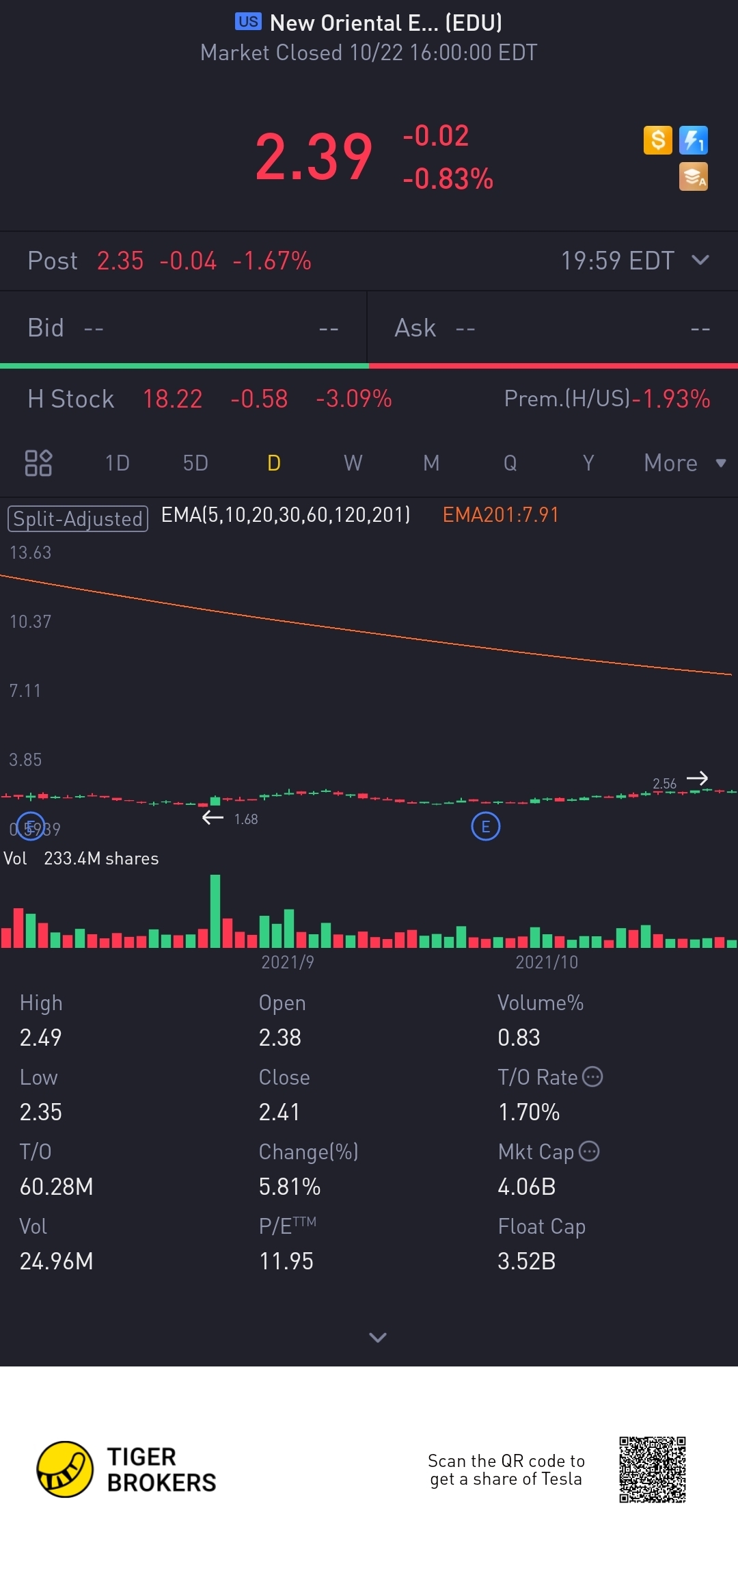
Task: Tap the P/E TTM value 11.95
Action: (x=286, y=1261)
